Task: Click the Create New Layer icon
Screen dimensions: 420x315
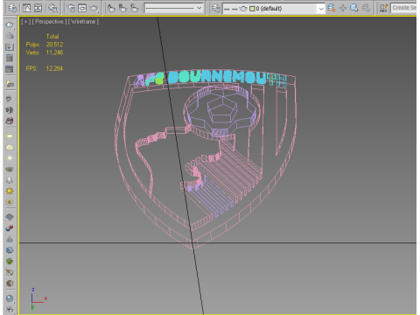Action: click(331, 8)
